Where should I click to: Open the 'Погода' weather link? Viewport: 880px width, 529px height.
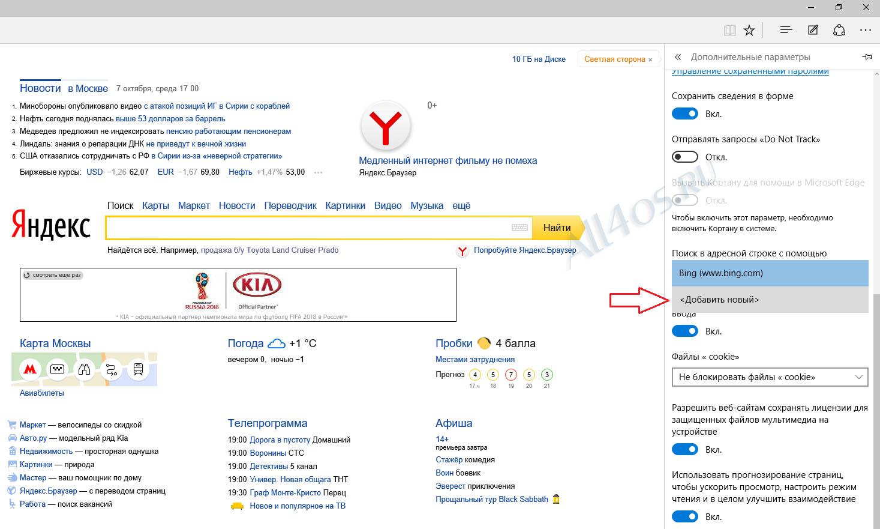pos(246,343)
